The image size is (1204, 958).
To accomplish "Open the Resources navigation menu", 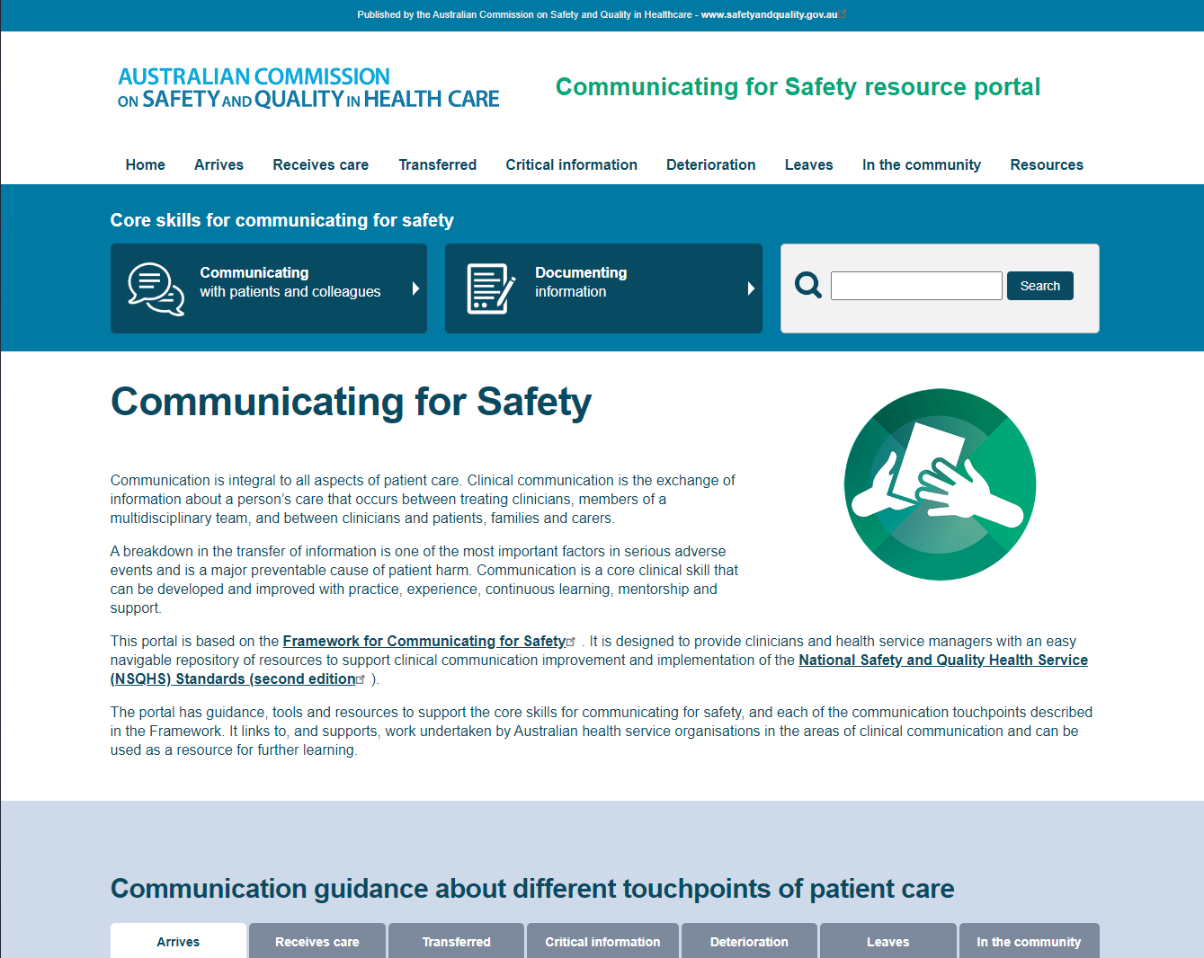I will coord(1047,164).
